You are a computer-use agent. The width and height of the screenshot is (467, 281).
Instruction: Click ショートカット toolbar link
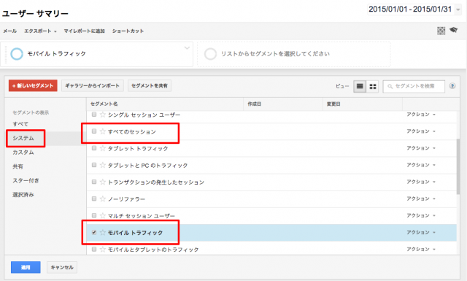(128, 31)
